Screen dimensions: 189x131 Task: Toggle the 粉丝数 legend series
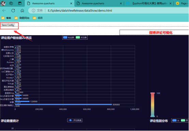tap(69, 38)
